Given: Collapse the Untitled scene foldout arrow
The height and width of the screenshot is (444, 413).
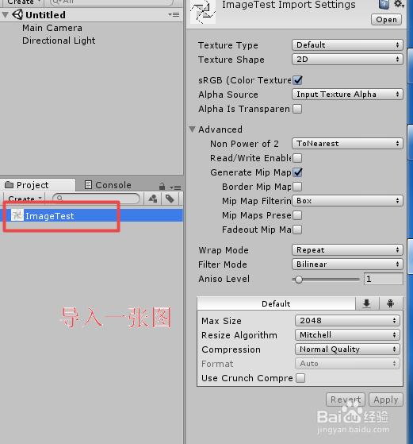Looking at the screenshot, I should point(5,15).
